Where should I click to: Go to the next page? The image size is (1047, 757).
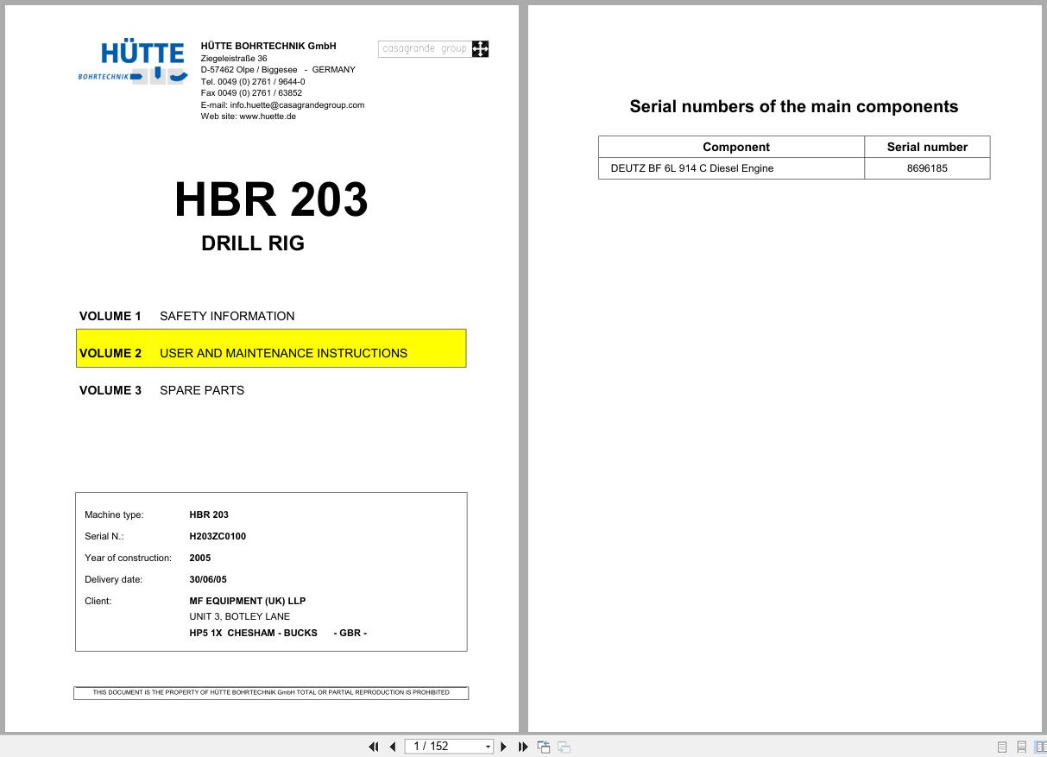click(503, 746)
